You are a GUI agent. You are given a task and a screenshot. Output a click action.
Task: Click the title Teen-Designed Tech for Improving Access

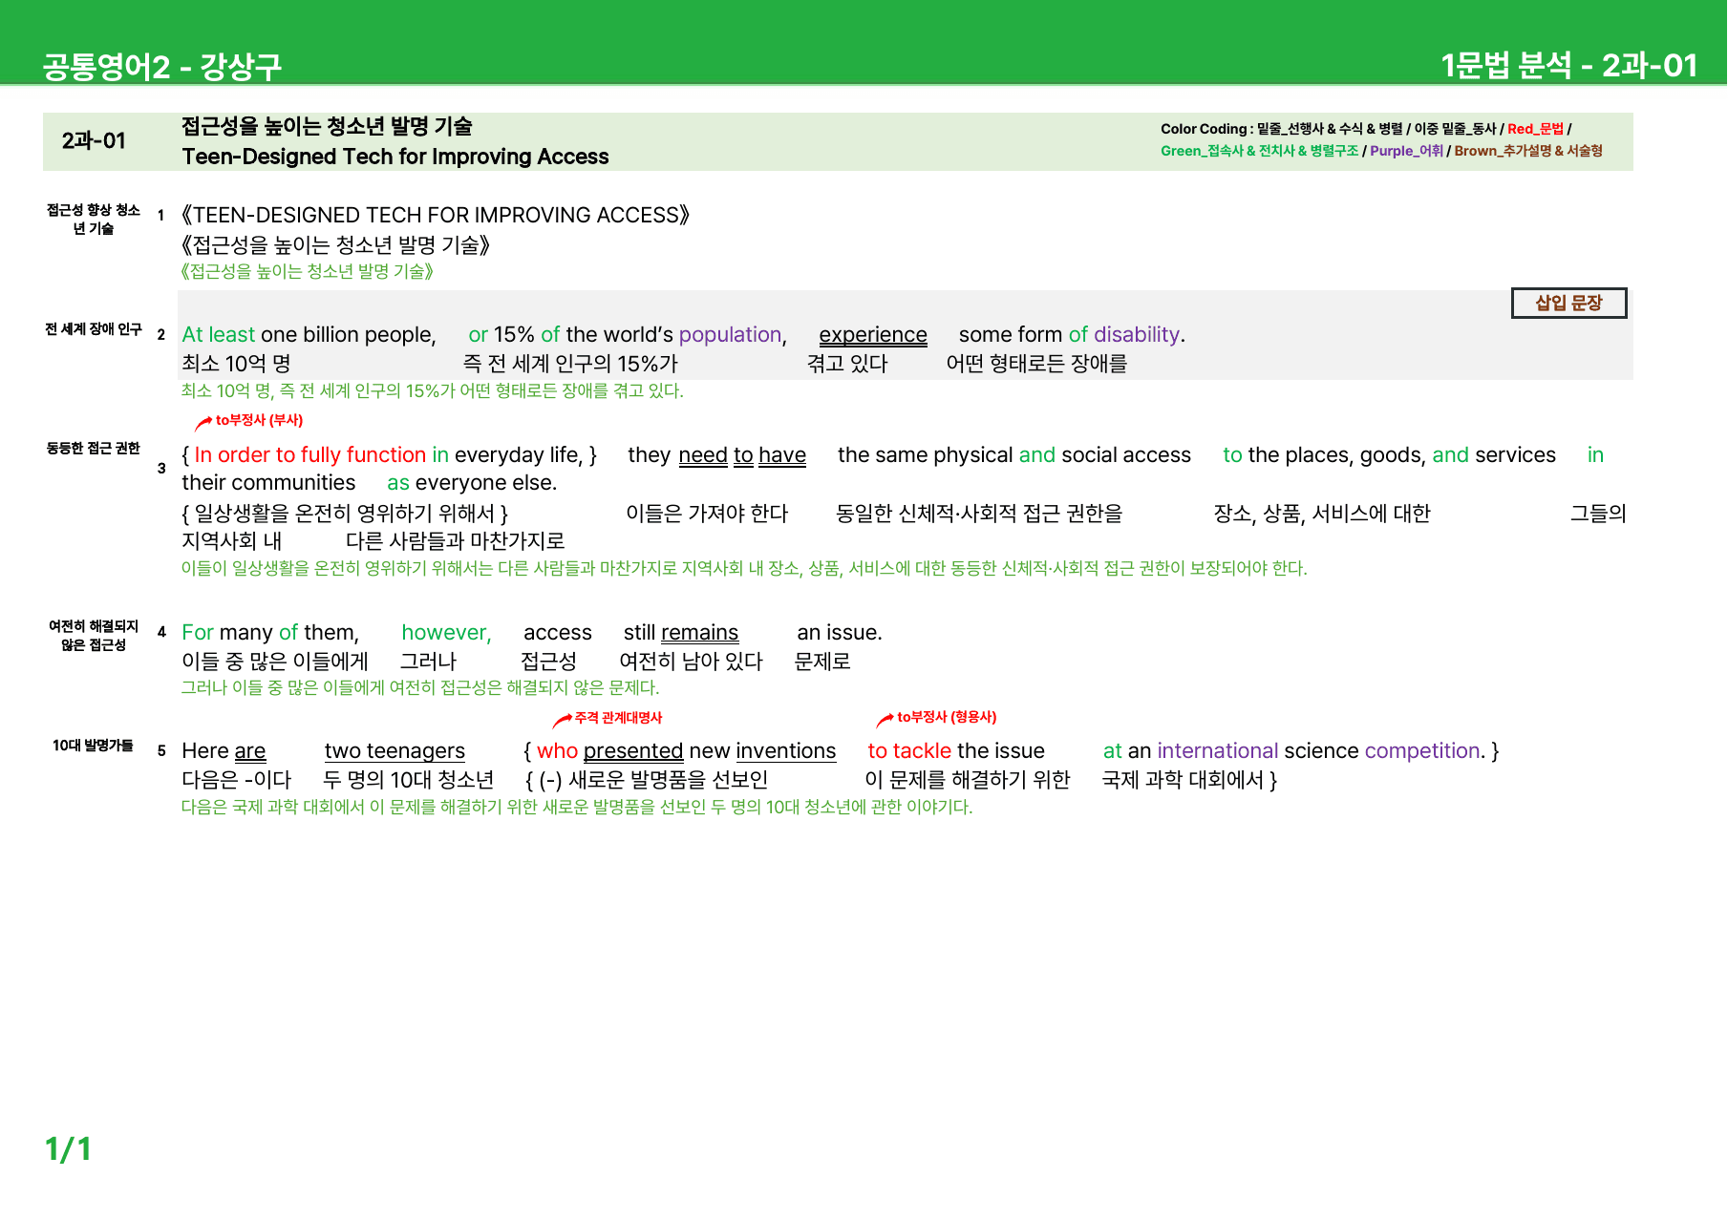(395, 157)
